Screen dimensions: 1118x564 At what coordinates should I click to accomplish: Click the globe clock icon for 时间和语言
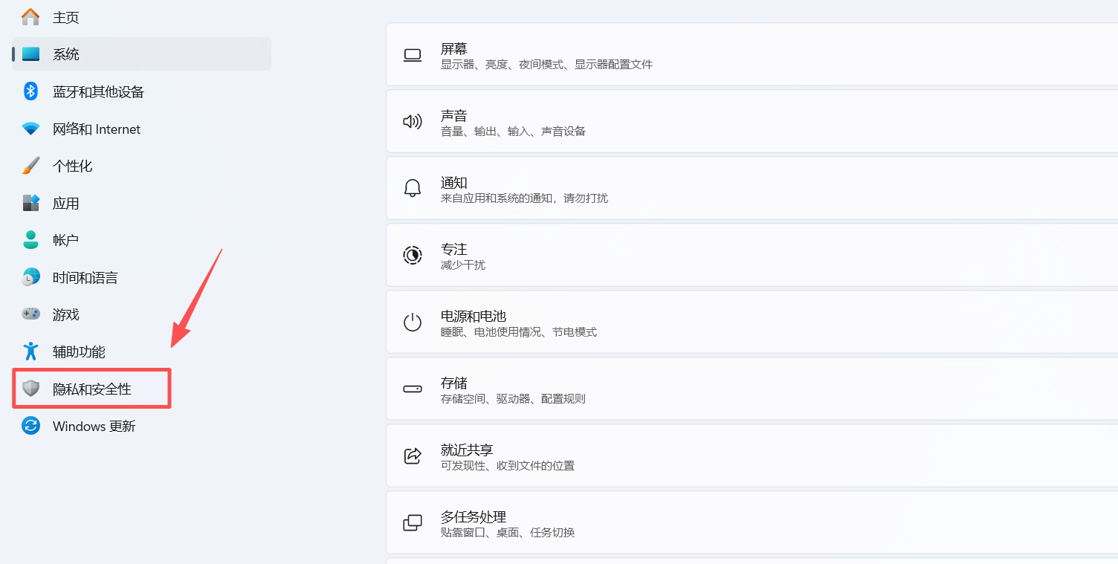30,277
